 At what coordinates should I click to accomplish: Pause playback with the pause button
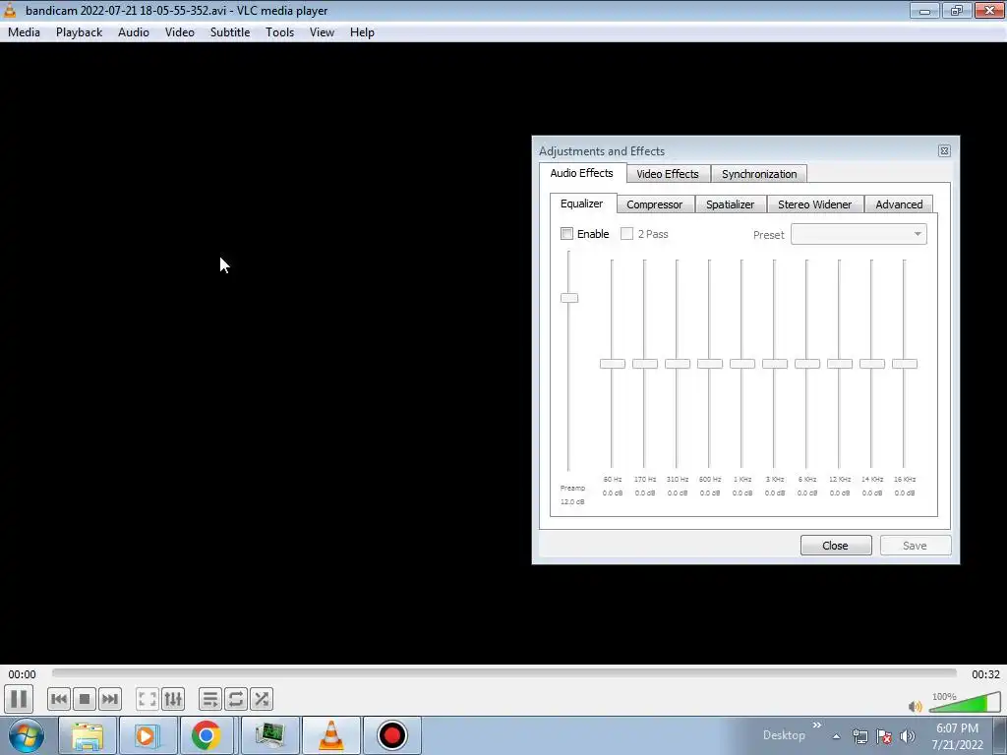pyautogui.click(x=19, y=699)
